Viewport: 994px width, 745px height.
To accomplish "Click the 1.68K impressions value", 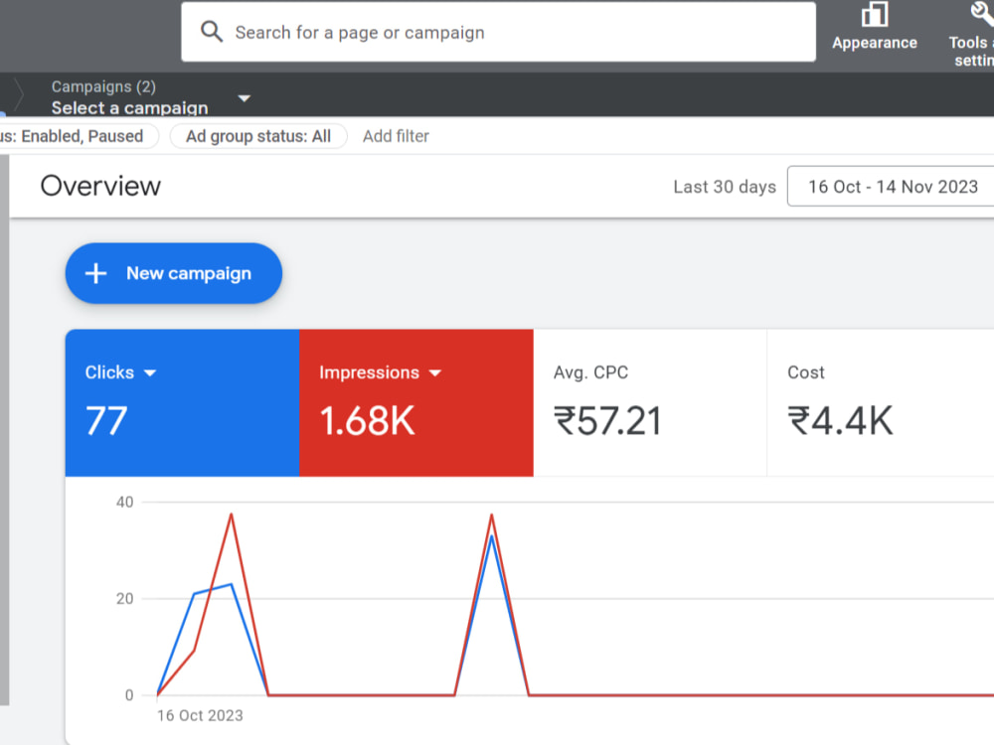I will [367, 421].
